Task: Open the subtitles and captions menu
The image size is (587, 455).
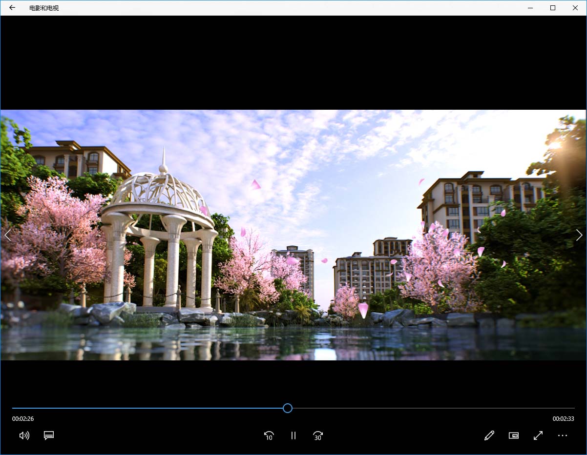Action: (x=49, y=435)
